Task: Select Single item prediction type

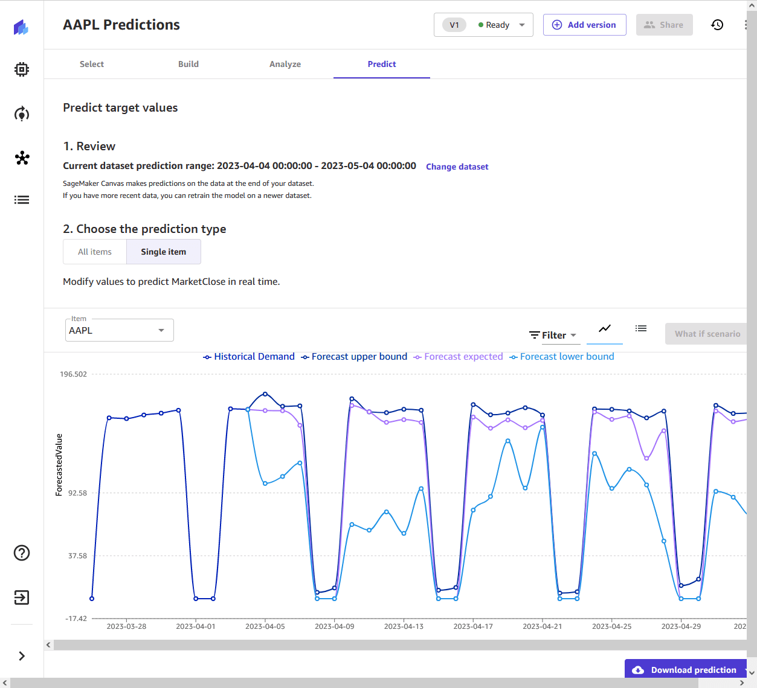Action: [x=164, y=252]
